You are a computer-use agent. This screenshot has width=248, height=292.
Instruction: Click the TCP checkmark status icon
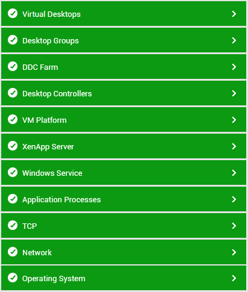tap(13, 225)
